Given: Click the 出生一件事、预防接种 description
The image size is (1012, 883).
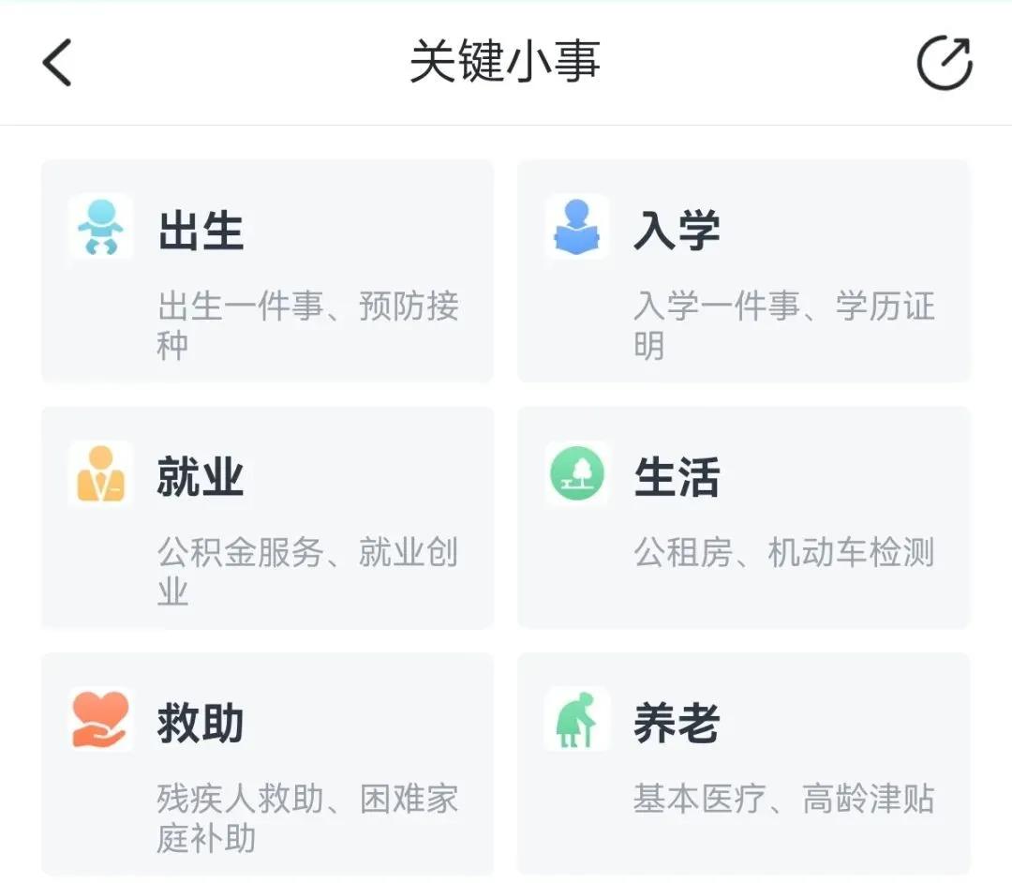Looking at the screenshot, I should (308, 325).
